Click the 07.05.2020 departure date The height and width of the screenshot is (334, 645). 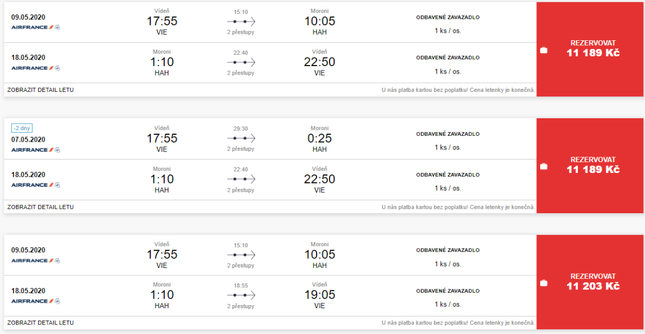(28, 140)
